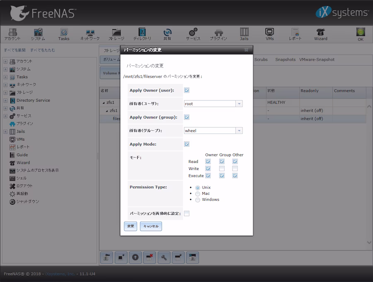
Task: Uncheck Other Execute permission
Action: tap(235, 176)
